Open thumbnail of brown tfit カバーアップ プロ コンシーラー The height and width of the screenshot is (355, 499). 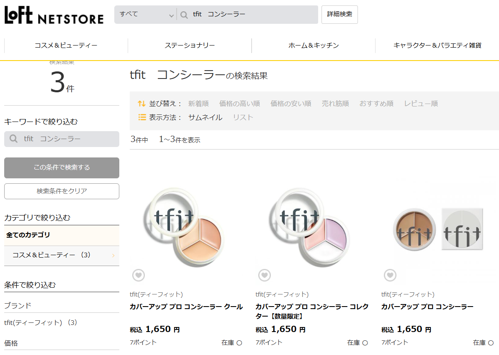(x=438, y=229)
